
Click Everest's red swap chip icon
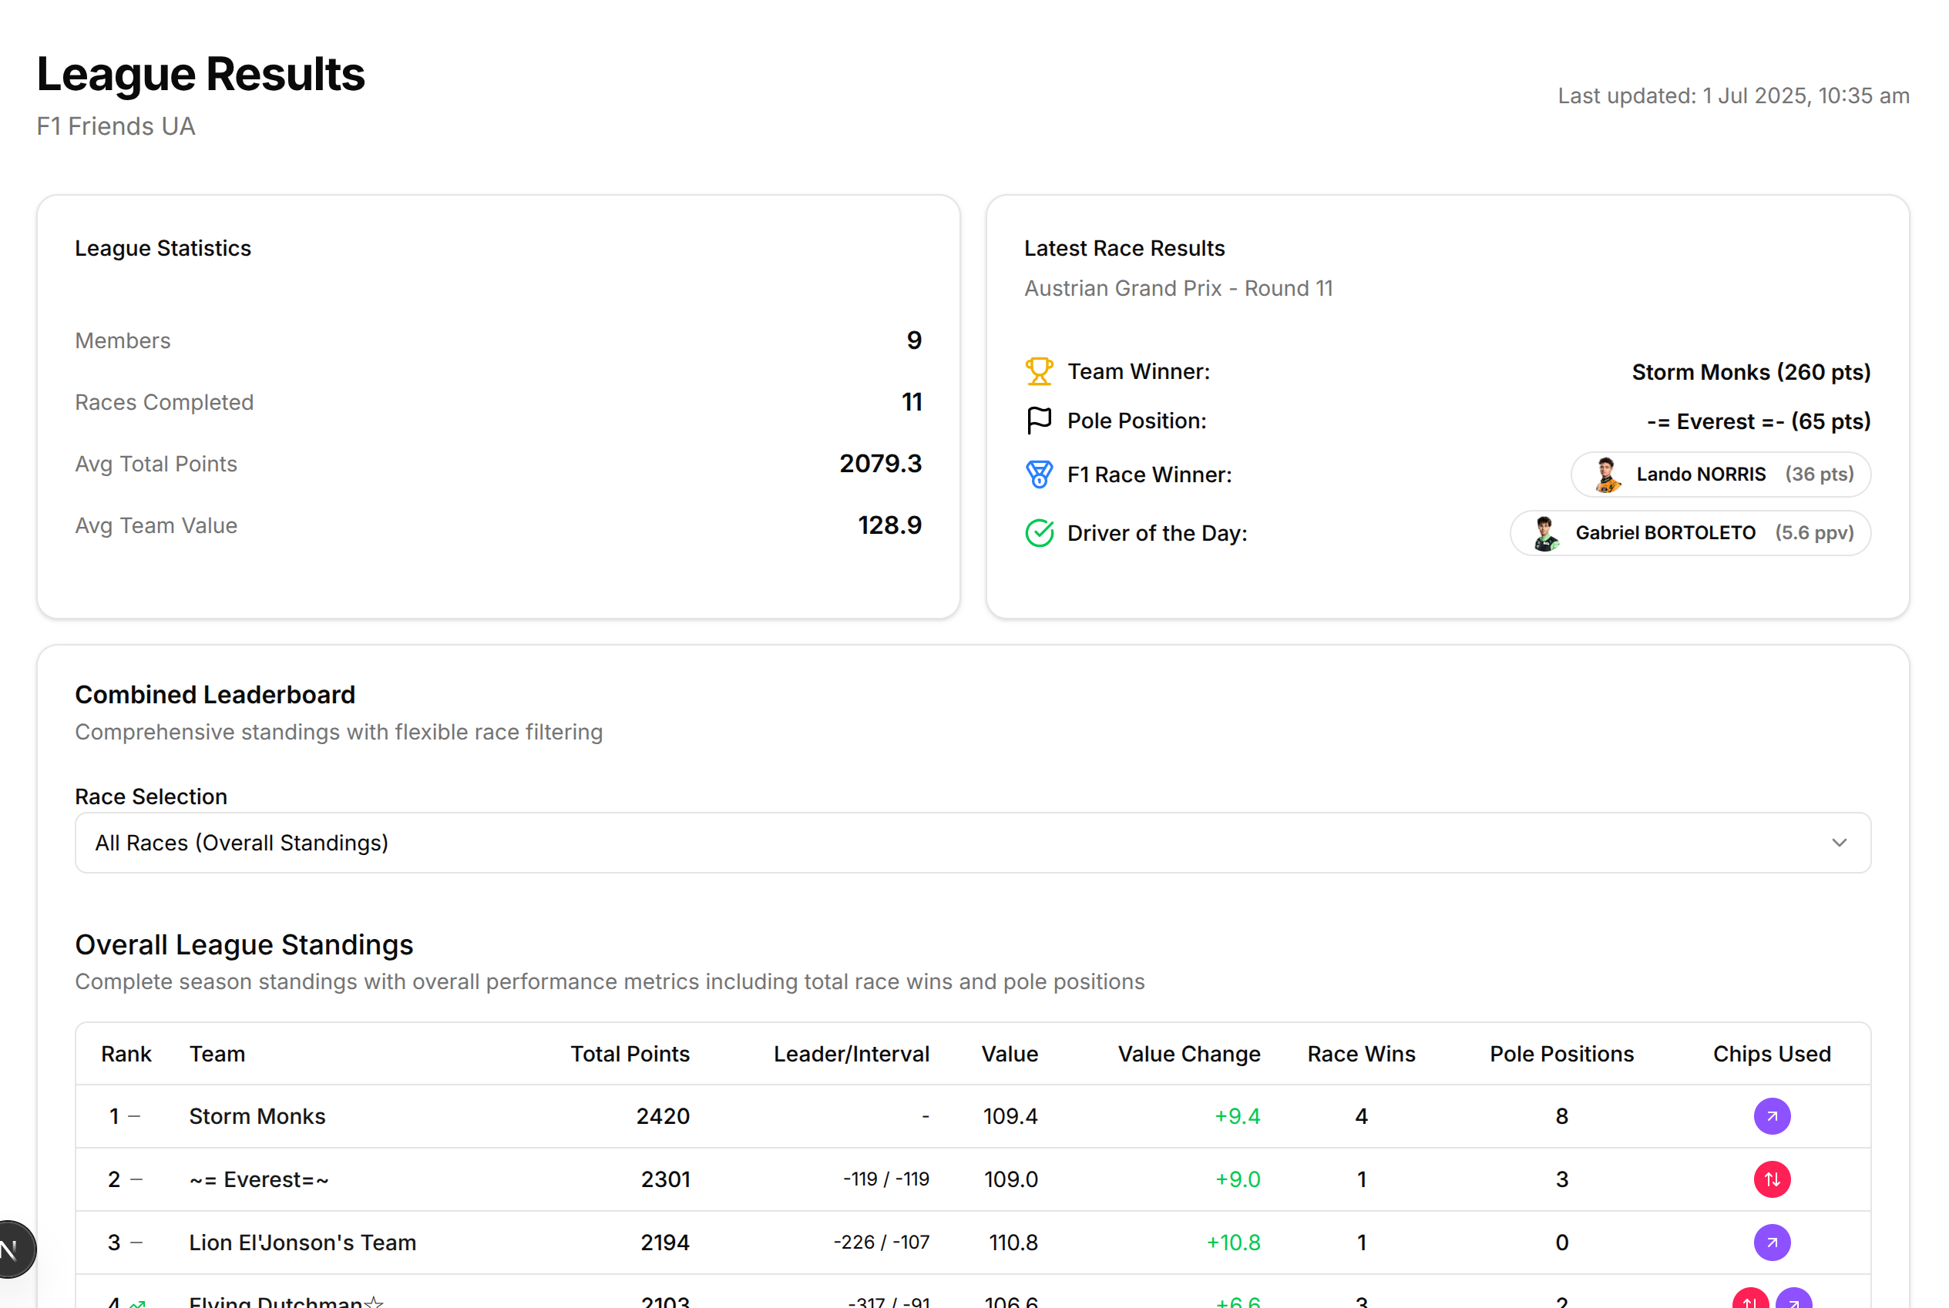tap(1771, 1179)
